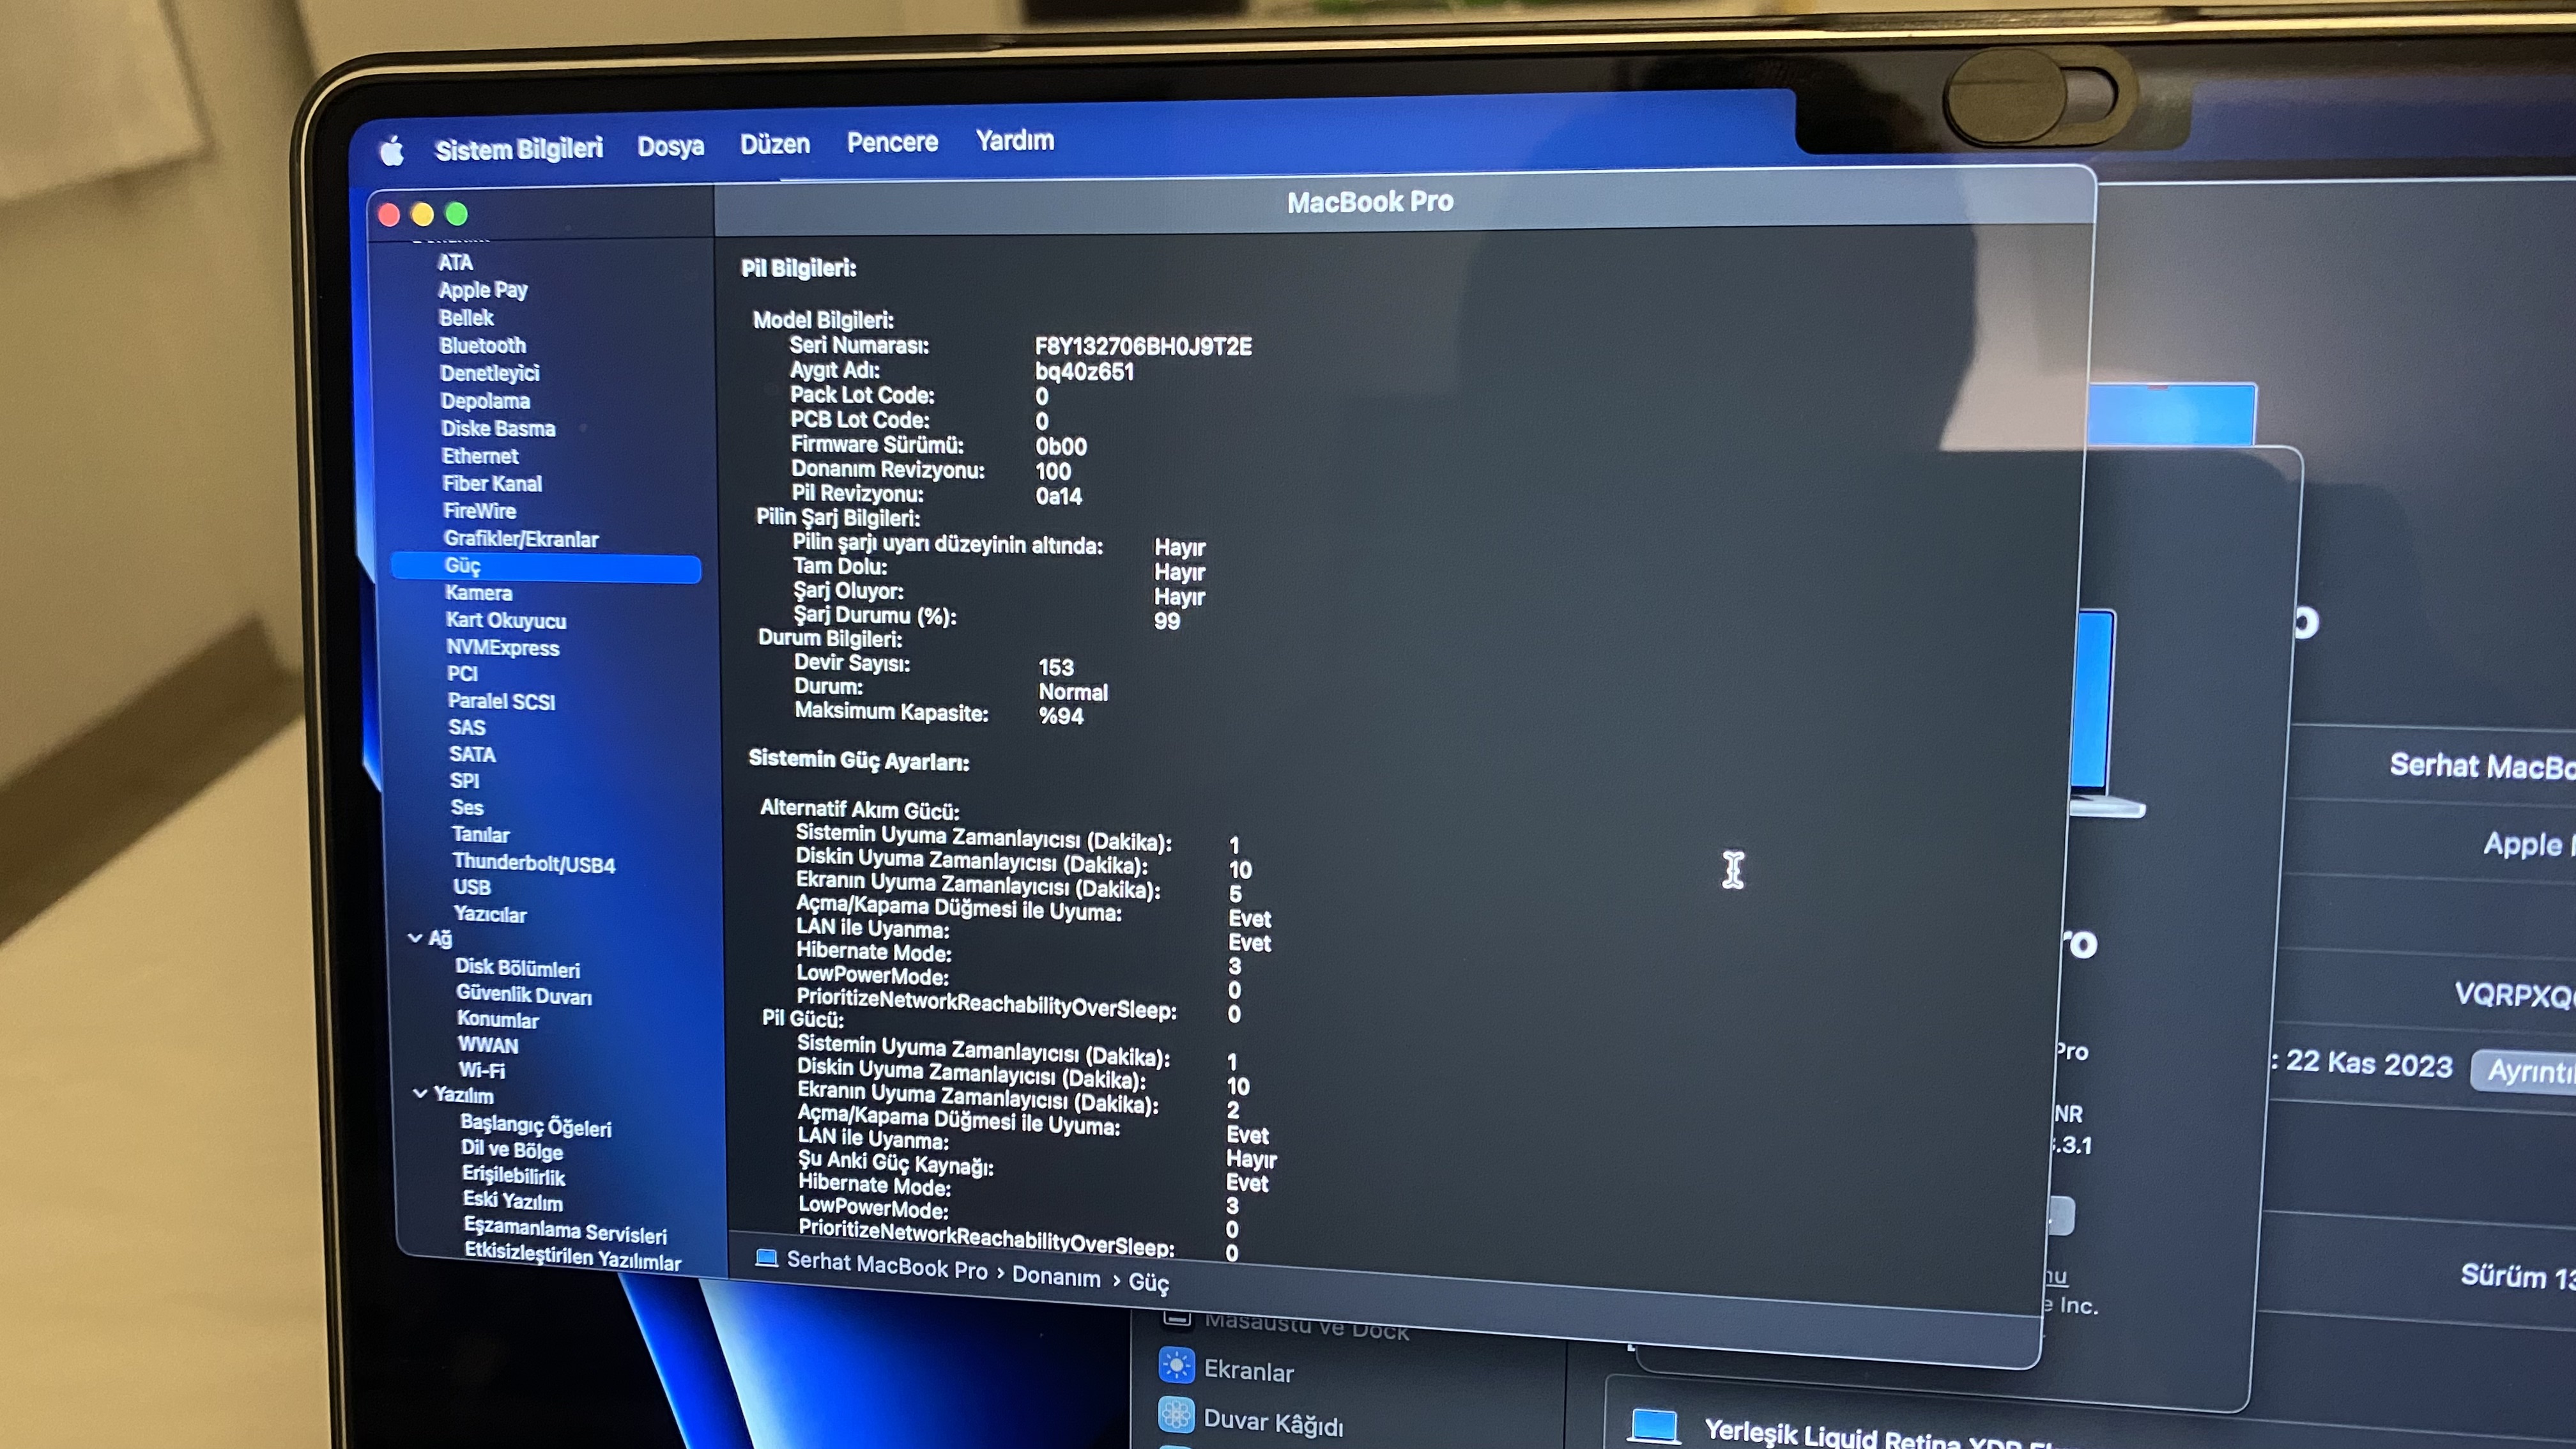The height and width of the screenshot is (1449, 2576).
Task: Select Güvenlik Duvarı under Ağ
Action: (524, 996)
